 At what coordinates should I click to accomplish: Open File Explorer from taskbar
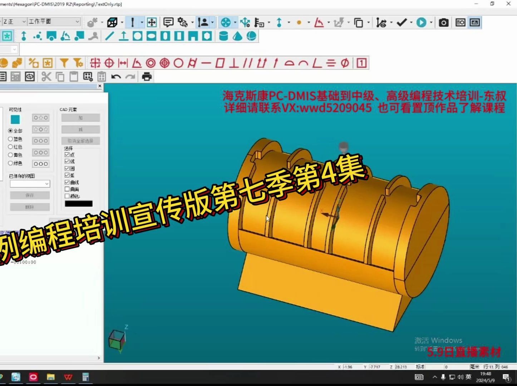[51, 377]
